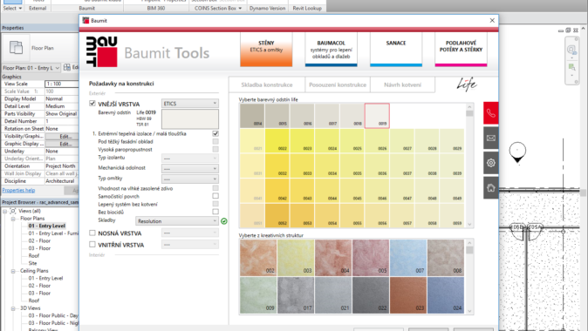
Task: Open the Select ribbon dropdown
Action: pyautogui.click(x=12, y=8)
